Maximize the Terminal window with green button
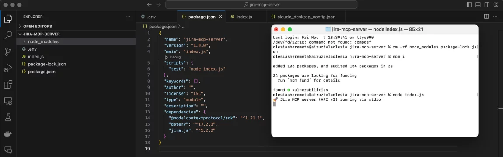The height and width of the screenshot is (157, 503). [290, 29]
